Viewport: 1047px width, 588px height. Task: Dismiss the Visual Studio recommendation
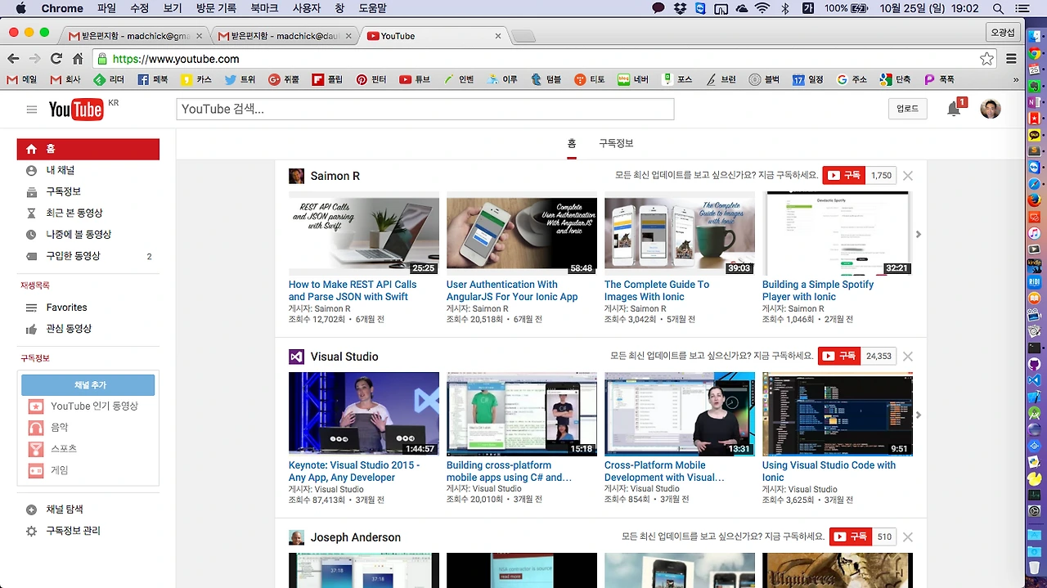pyautogui.click(x=908, y=357)
